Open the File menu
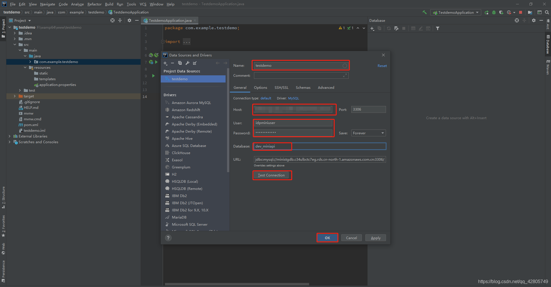The width and height of the screenshot is (551, 287). pyautogui.click(x=13, y=4)
